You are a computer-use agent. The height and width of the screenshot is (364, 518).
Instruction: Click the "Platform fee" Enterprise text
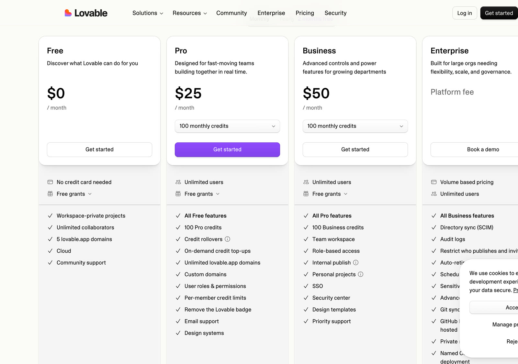[452, 92]
